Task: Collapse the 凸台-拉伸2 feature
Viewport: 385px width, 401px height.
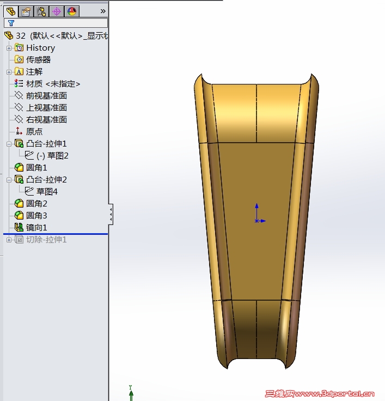Action: (9, 180)
